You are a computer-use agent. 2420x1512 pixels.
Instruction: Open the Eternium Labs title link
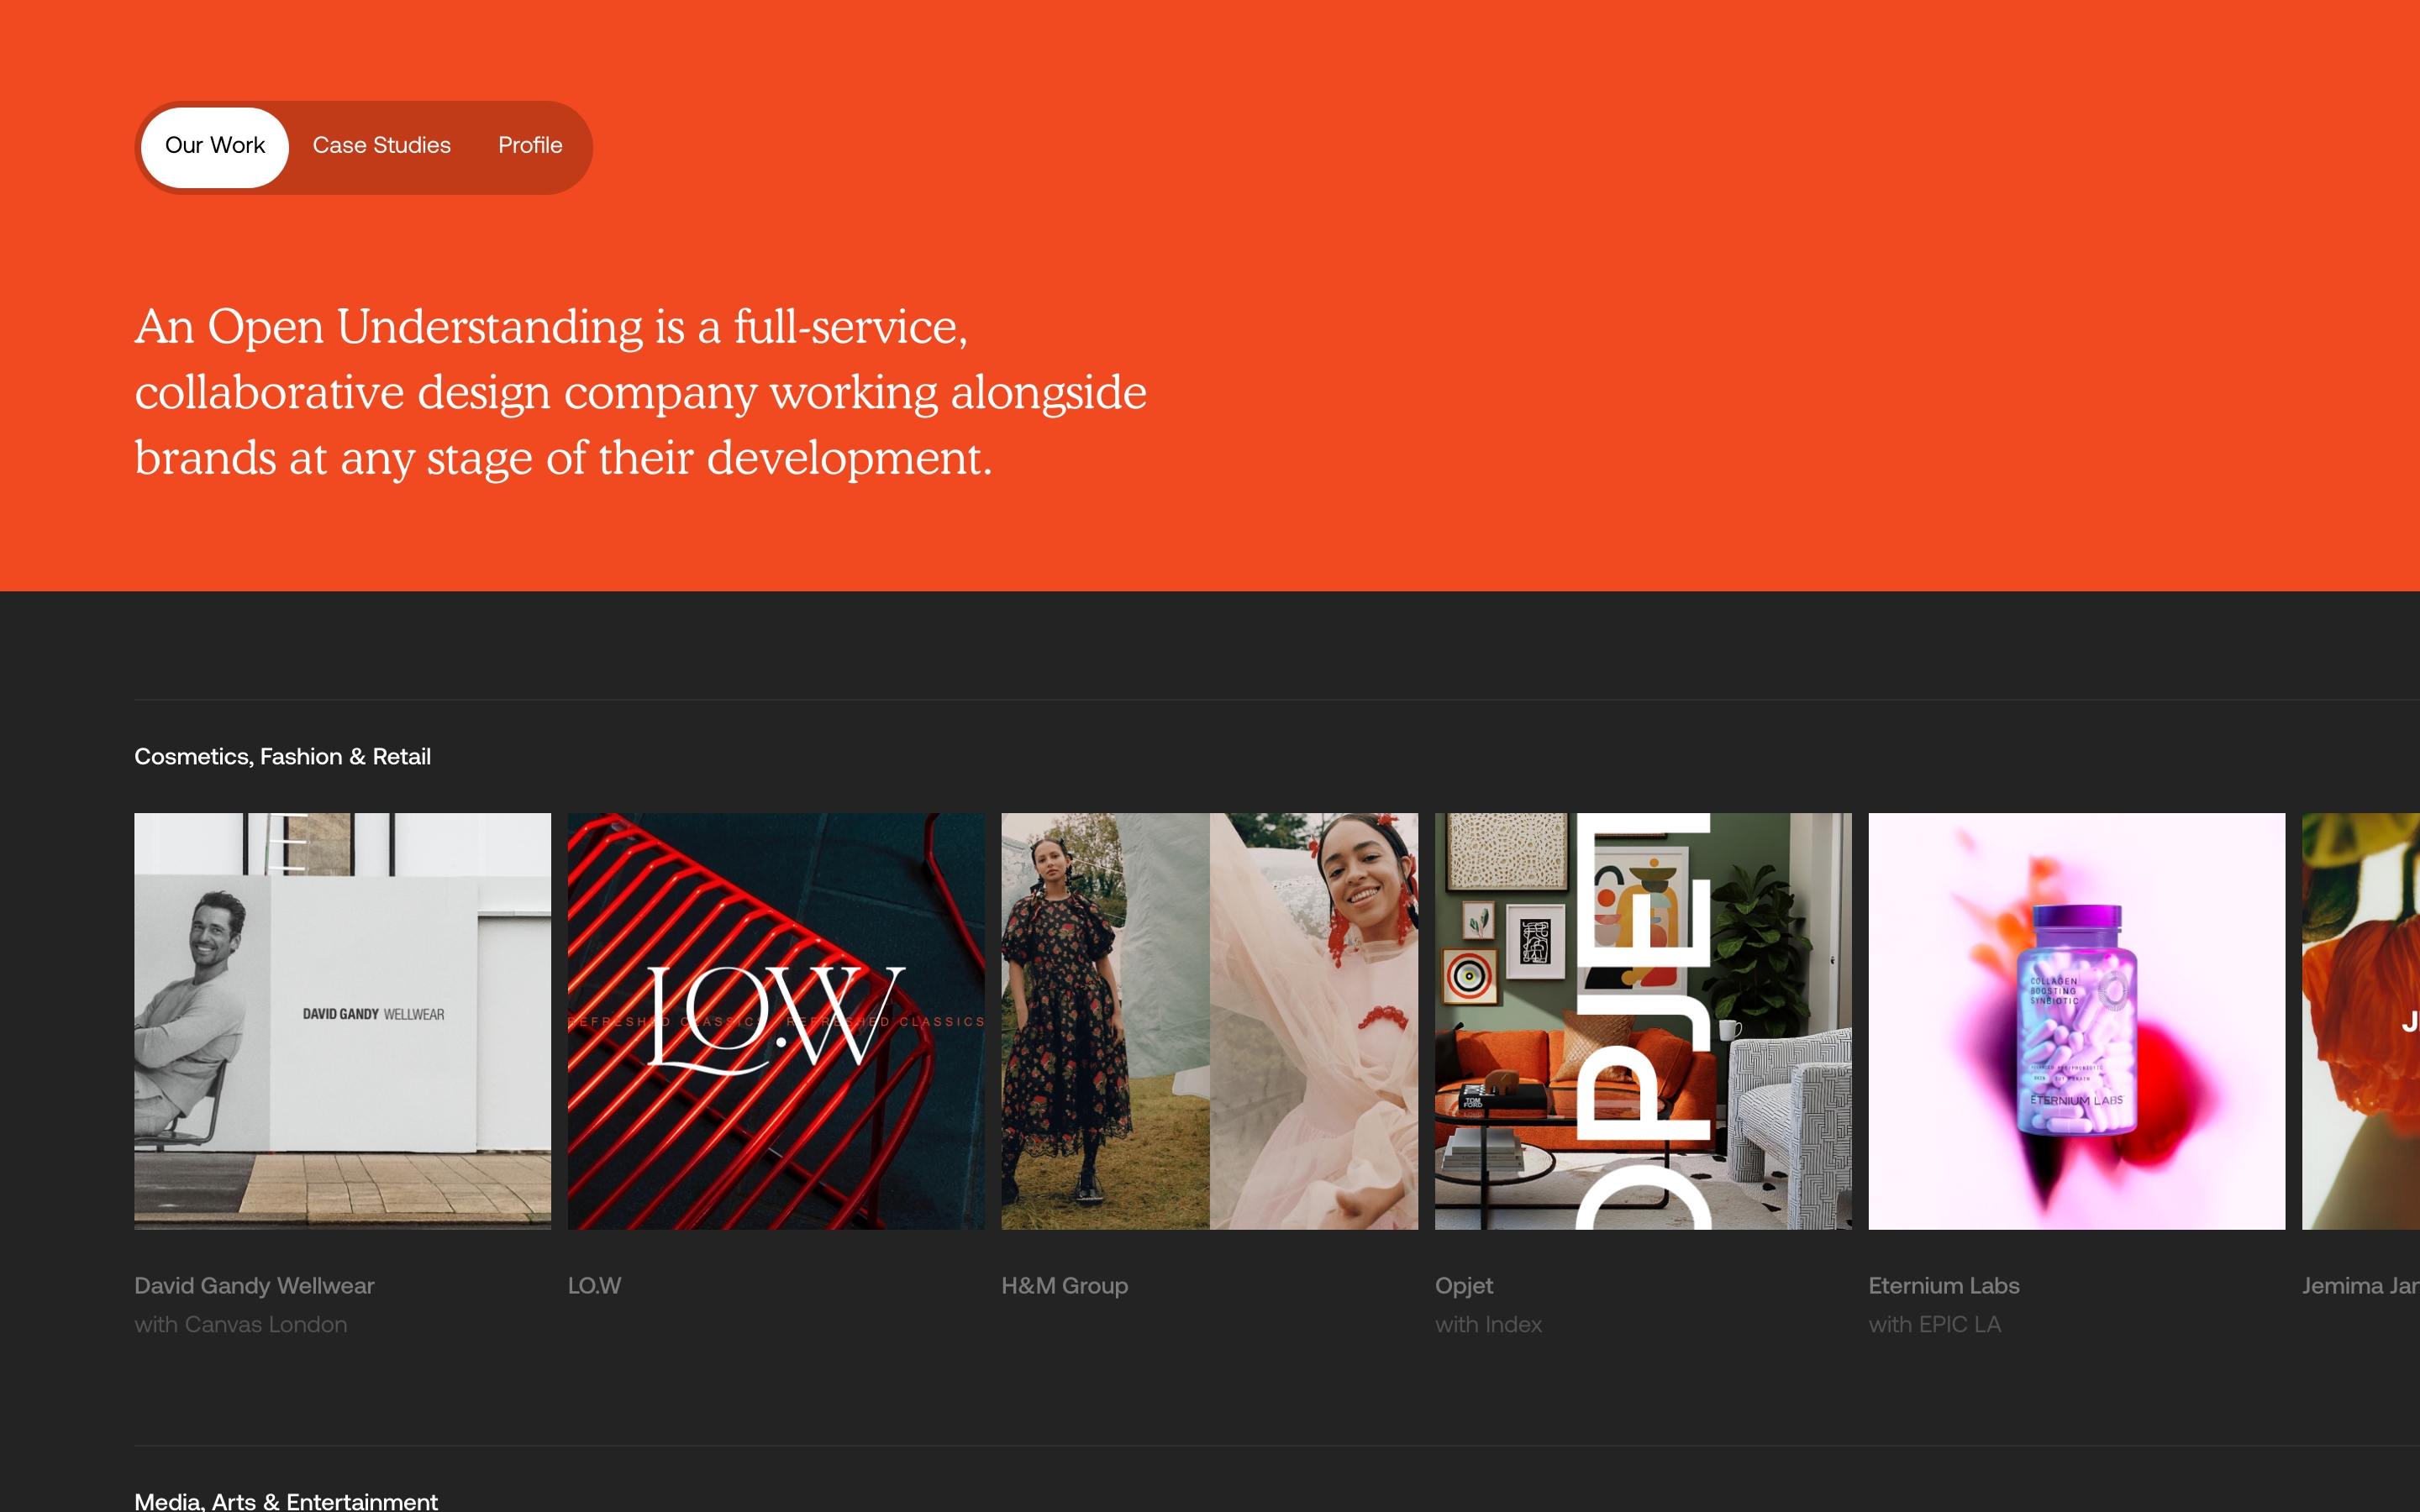coord(1943,1286)
